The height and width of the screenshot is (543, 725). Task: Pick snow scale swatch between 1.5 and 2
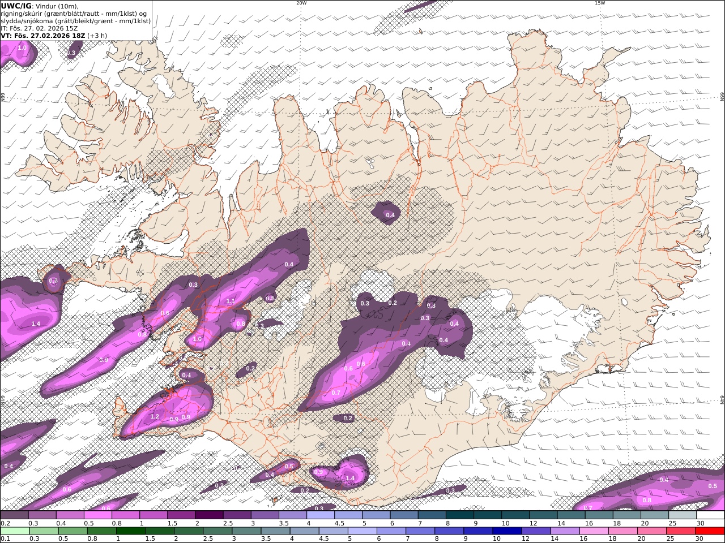(181, 515)
